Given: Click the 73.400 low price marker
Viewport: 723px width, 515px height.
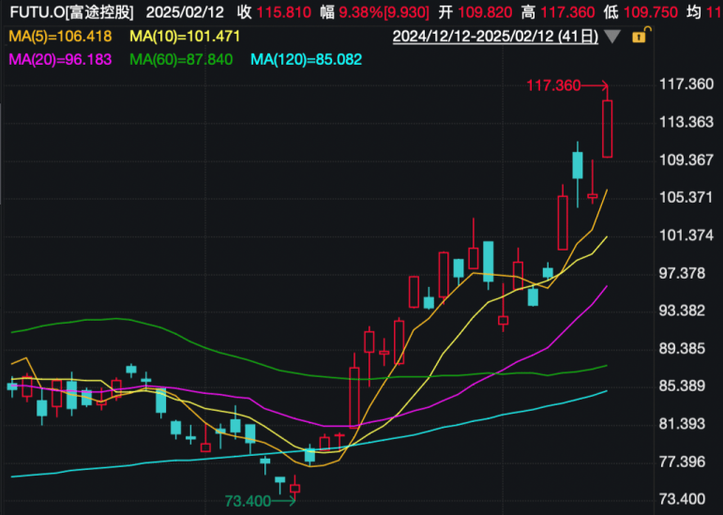Looking at the screenshot, I should pyautogui.click(x=248, y=500).
